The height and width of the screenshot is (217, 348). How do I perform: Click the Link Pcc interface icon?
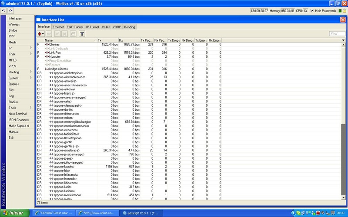coord(47,53)
